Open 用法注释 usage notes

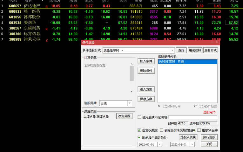coord(195,50)
